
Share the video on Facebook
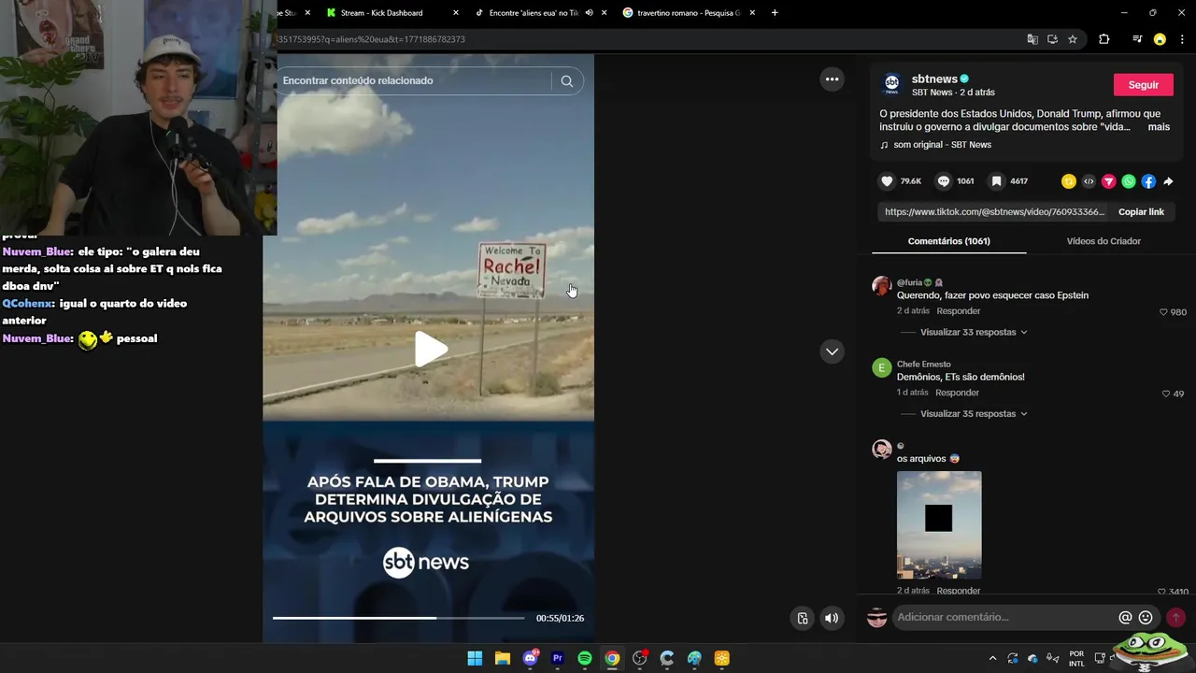click(x=1148, y=181)
